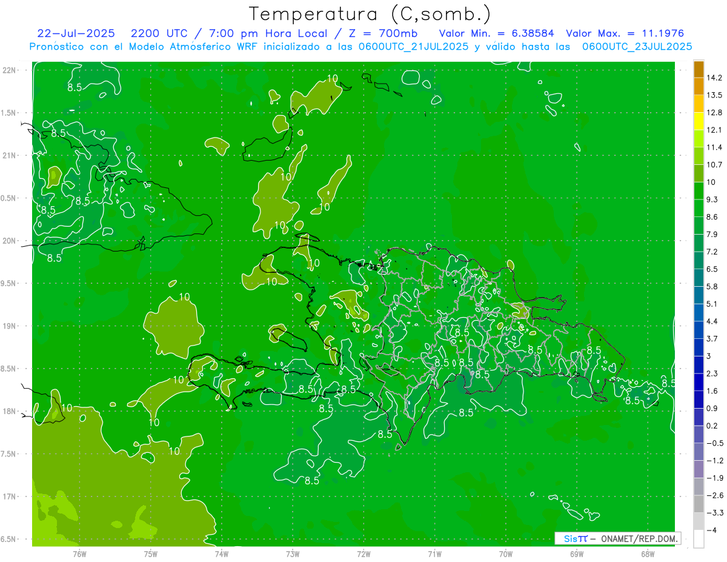Screen dimensions: 727x562
Task: Pick the orange swatch between 13.5 and 12.8
Action: tap(699, 104)
